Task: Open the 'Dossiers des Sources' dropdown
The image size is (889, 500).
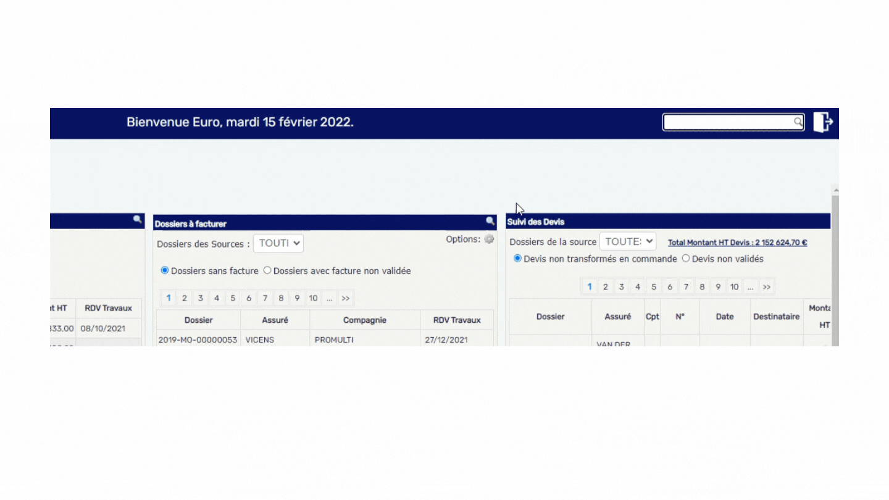Action: [278, 243]
